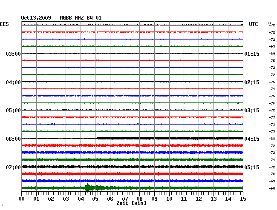Screen dimensions: 277x210
Task: Click the 03:15 UTC time label
Action: 252,111
